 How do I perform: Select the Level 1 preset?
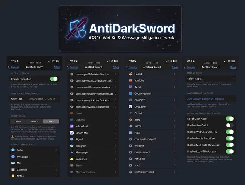click(x=18, y=121)
